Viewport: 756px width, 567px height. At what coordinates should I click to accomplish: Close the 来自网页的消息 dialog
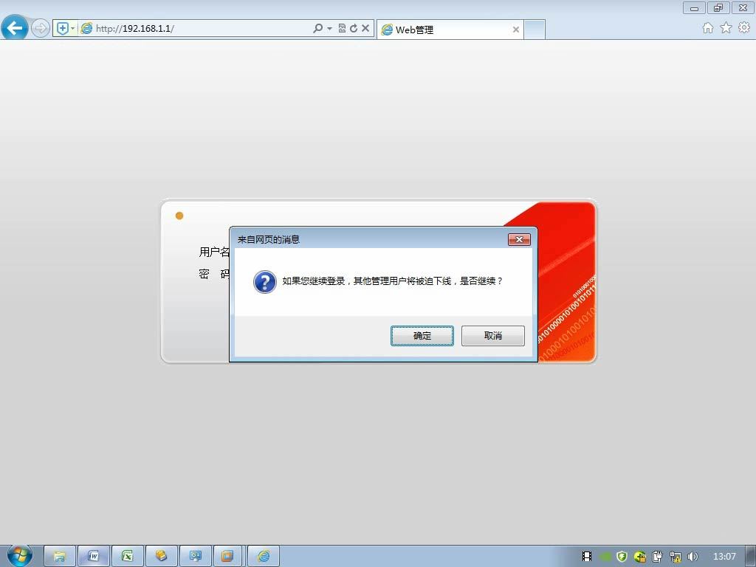(x=519, y=239)
